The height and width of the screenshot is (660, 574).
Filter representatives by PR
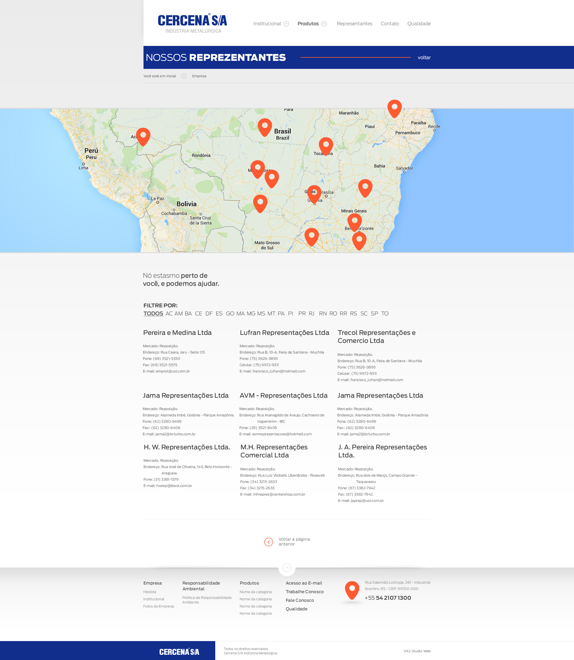click(x=302, y=314)
